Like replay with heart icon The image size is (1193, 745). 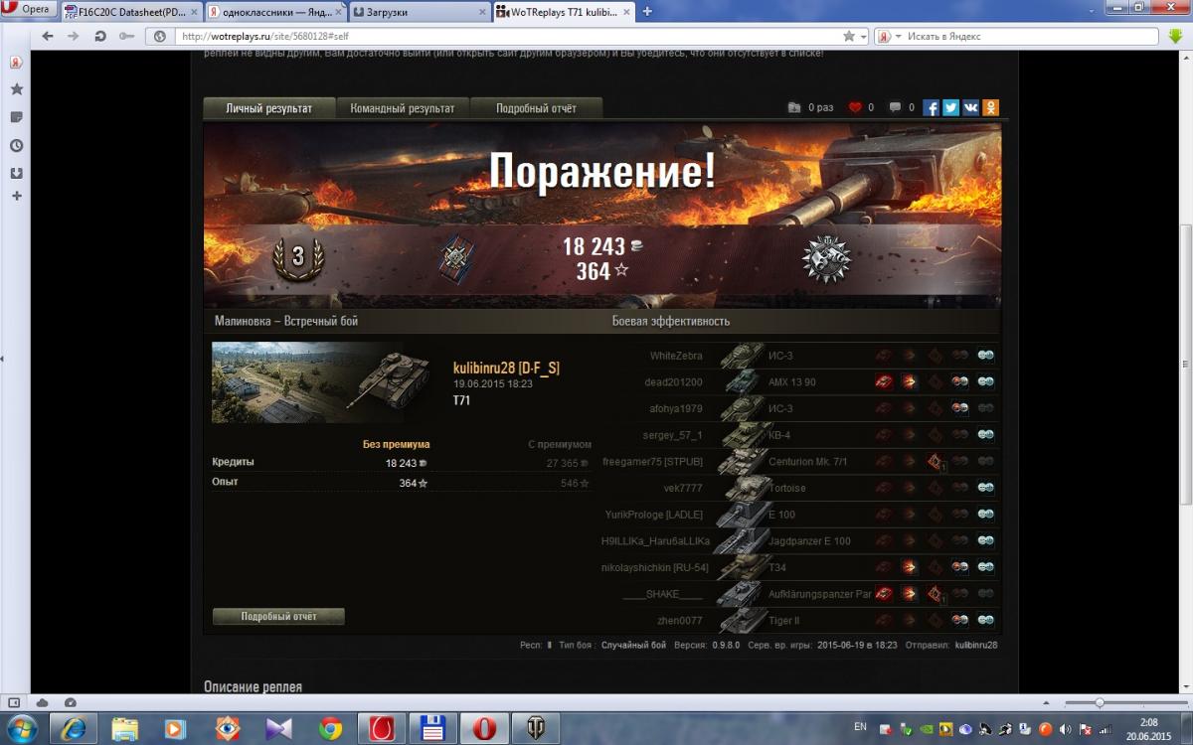tap(855, 107)
